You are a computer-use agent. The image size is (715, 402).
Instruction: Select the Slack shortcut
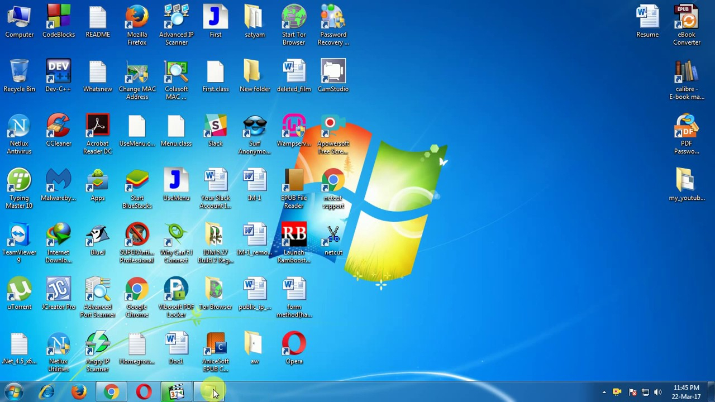(216, 131)
